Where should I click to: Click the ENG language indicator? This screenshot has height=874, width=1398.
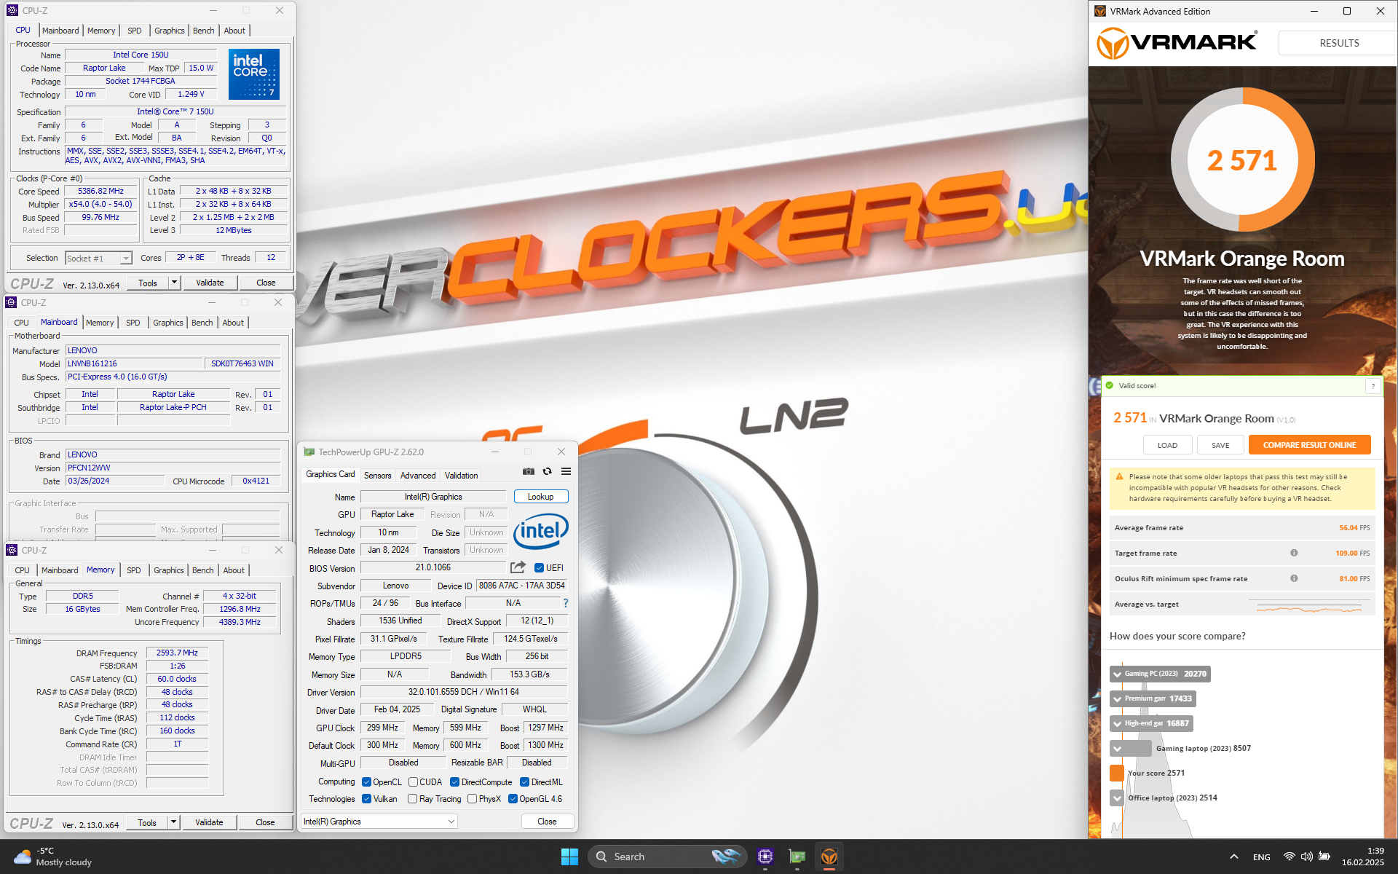click(x=1262, y=857)
